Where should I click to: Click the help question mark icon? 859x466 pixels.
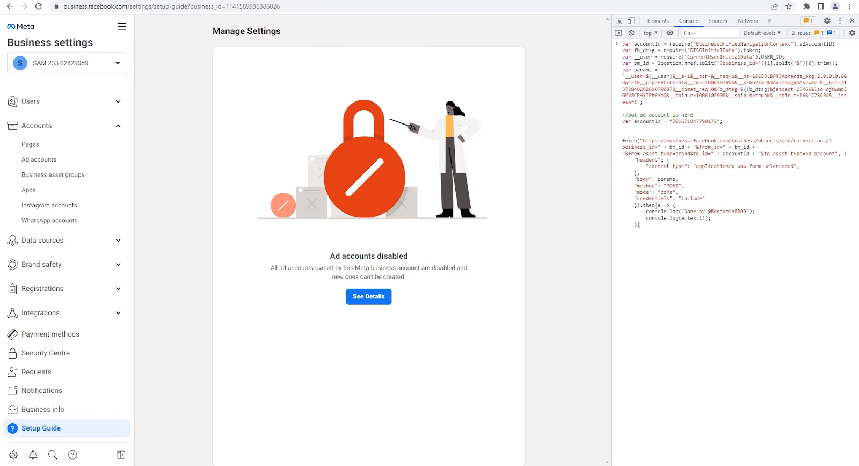tap(72, 455)
